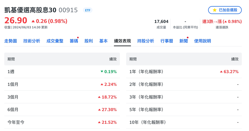Click the 績效 header in the left table

click(113, 59)
